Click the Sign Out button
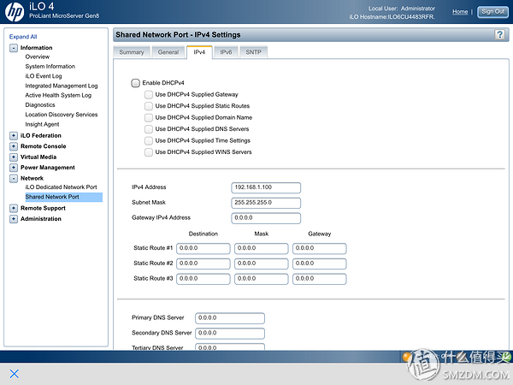513x385 pixels. (x=492, y=12)
